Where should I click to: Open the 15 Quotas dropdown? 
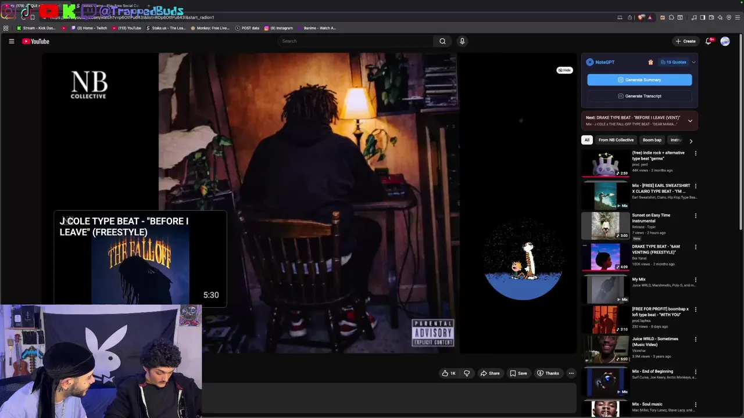pos(673,62)
